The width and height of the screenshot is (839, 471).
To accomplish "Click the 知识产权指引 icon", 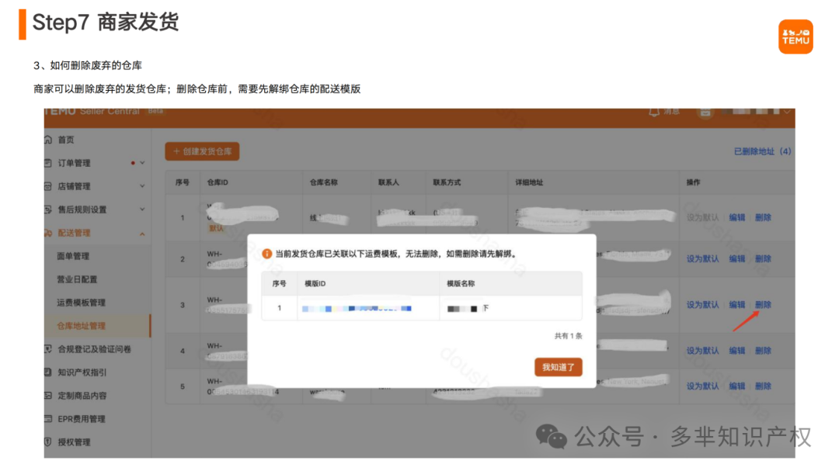I will [48, 372].
